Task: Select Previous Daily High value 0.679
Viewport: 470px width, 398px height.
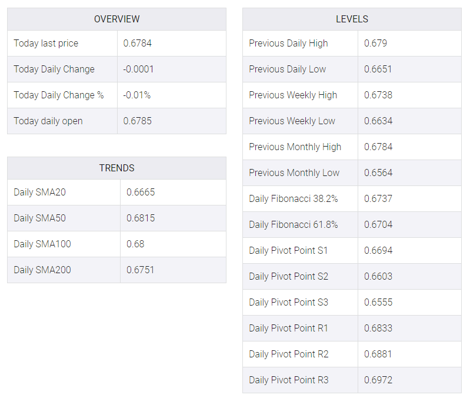Action: pos(375,43)
